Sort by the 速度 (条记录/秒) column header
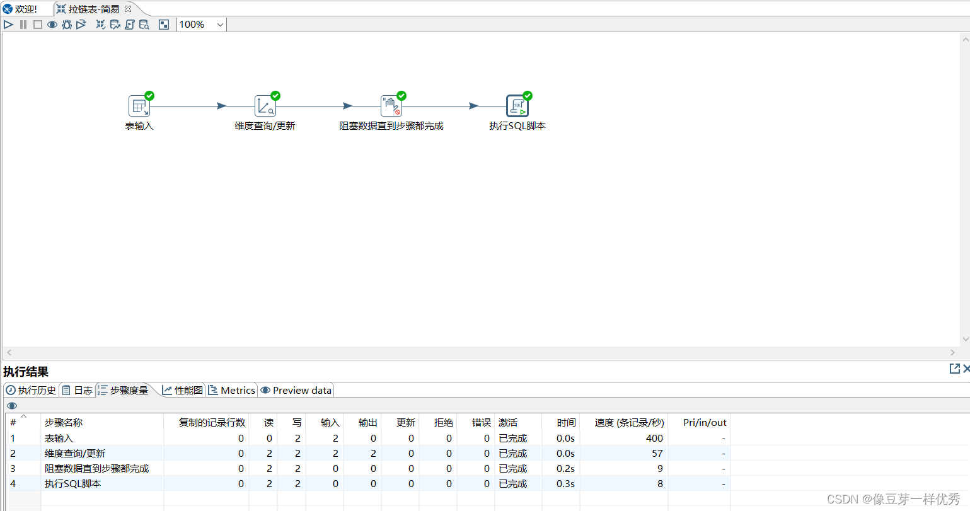 click(624, 422)
